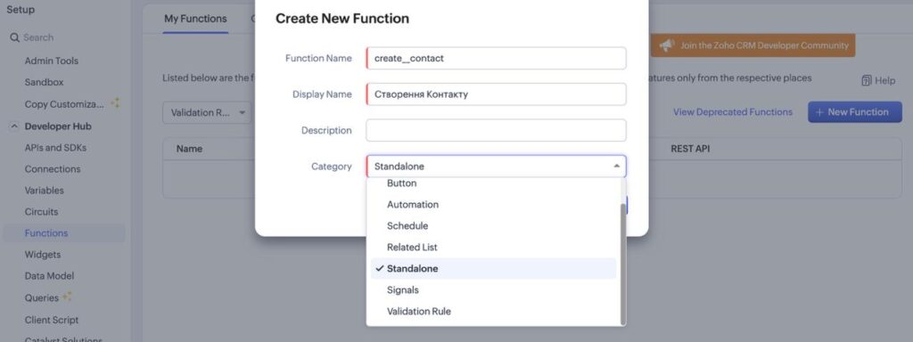Screen dimensions: 913x342
Task: Collapse the Category dropdown arrow
Action: [x=616, y=167]
